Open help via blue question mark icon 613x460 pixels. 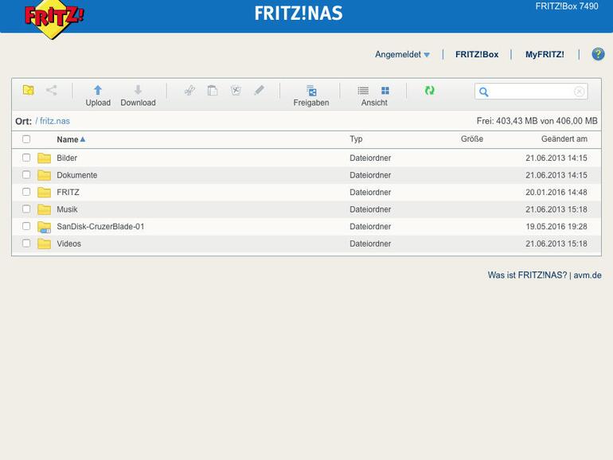[x=598, y=54]
